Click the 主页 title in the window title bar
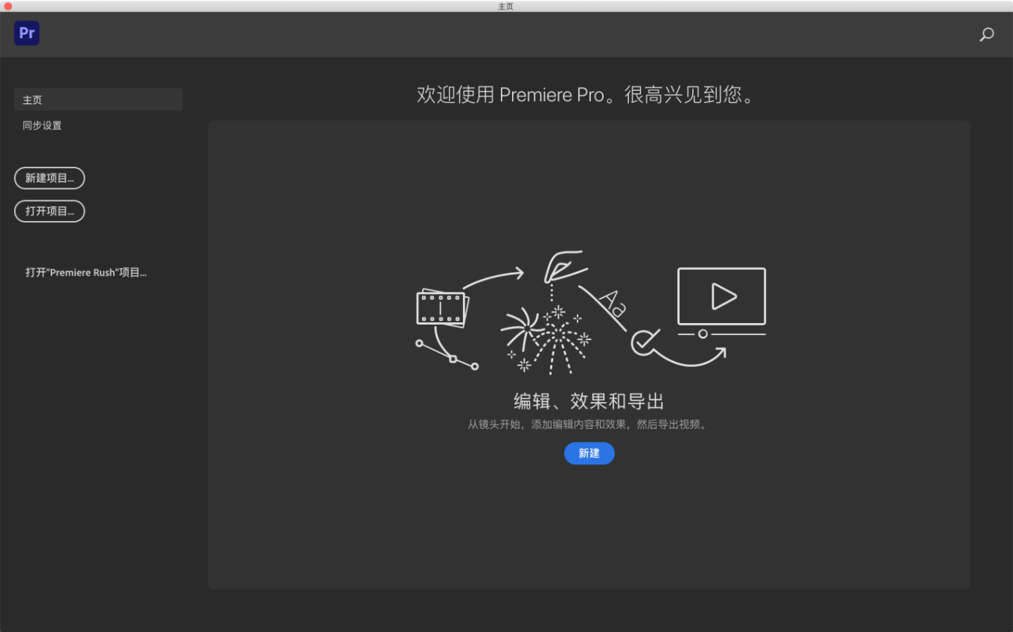 tap(505, 6)
